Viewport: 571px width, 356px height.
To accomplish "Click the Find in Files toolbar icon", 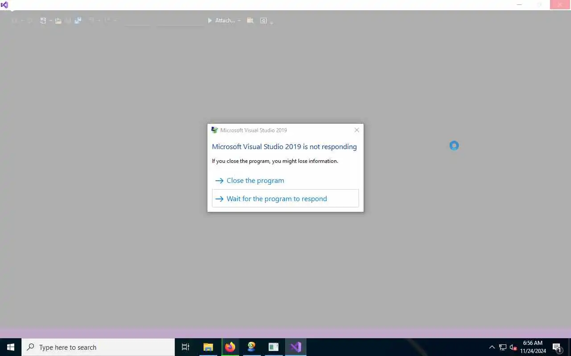I will coord(250,20).
